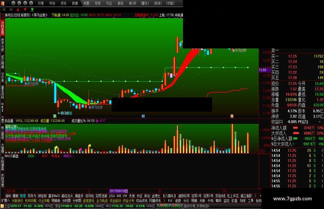Image resolution: width=324 pixels, height=209 pixels.
Task: Open the 综合资讯 tab
Action: (x=141, y=201)
